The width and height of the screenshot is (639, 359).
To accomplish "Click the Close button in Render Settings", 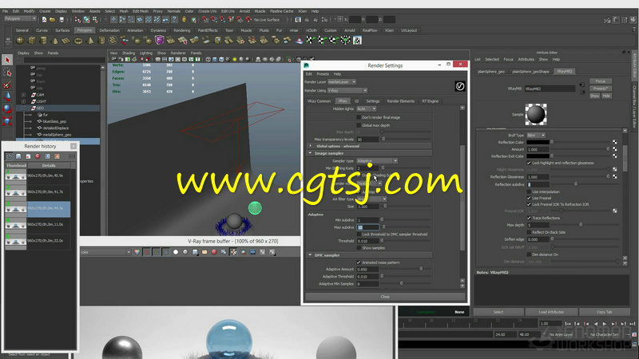I will (385, 297).
